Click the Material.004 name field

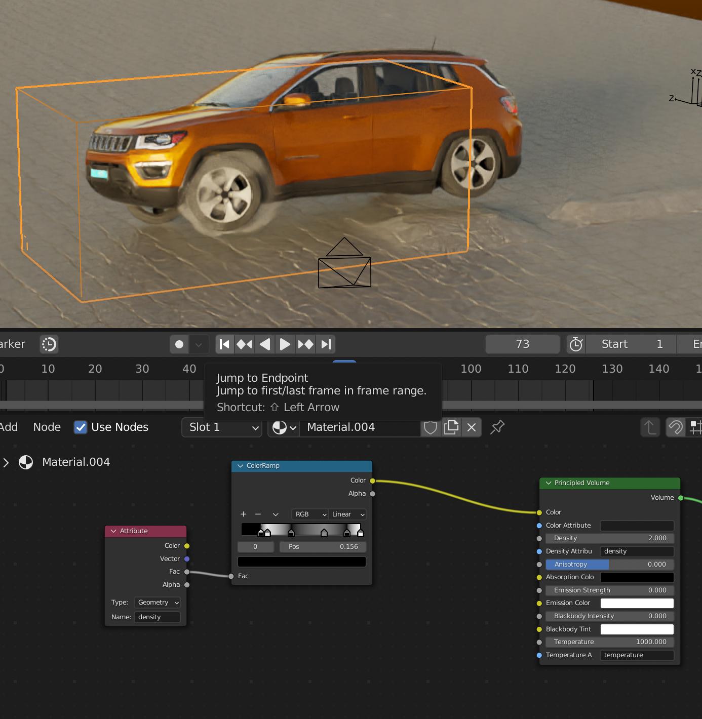tap(360, 428)
